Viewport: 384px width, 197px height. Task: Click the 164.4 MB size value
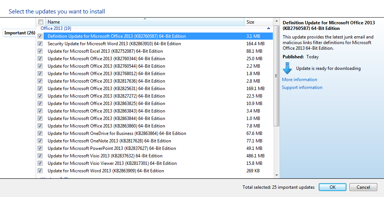click(x=255, y=44)
